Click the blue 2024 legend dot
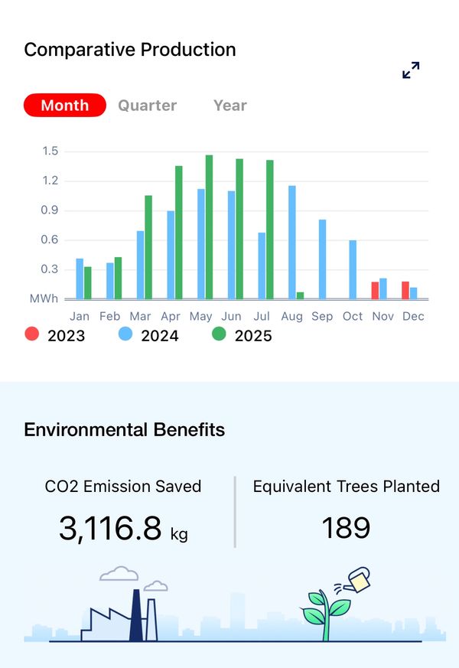 coord(126,334)
